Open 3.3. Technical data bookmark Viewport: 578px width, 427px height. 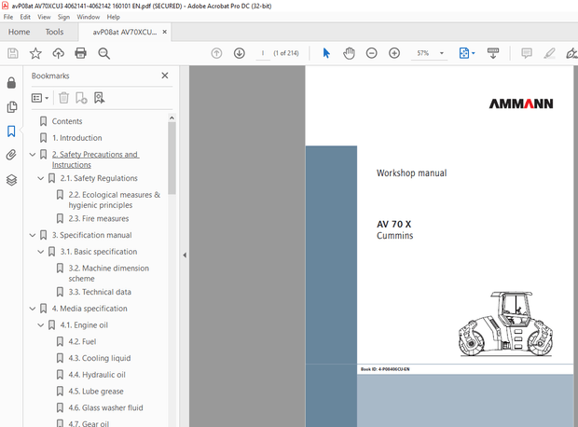[100, 292]
